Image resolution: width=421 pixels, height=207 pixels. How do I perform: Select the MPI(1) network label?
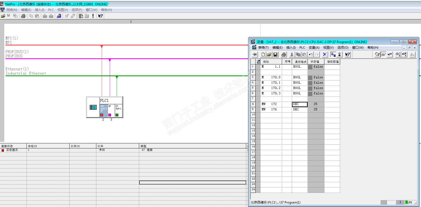tap(12, 38)
